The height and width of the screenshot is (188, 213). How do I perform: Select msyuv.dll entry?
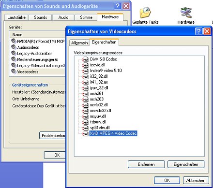pos(98,116)
